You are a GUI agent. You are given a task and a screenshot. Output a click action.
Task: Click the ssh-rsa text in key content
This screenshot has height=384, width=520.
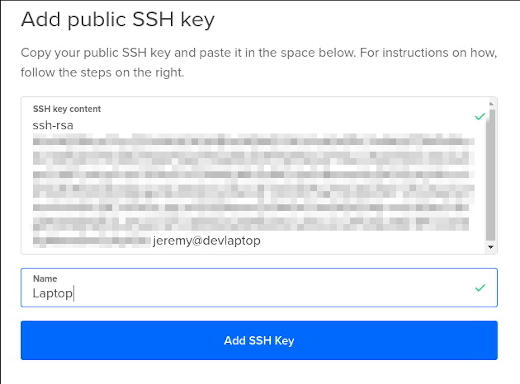coord(53,125)
